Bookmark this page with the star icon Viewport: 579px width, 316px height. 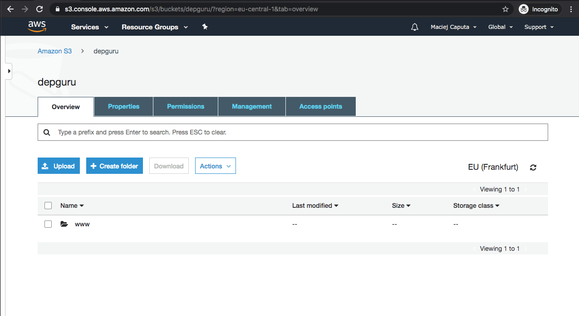pos(505,9)
